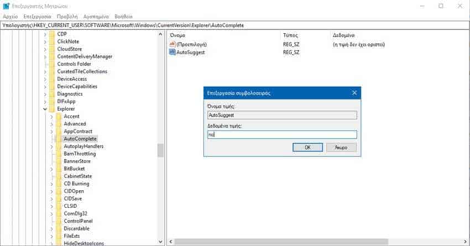Select the ContentDeliveryManager folder icon
The image size is (470, 246).
(x=52, y=56)
